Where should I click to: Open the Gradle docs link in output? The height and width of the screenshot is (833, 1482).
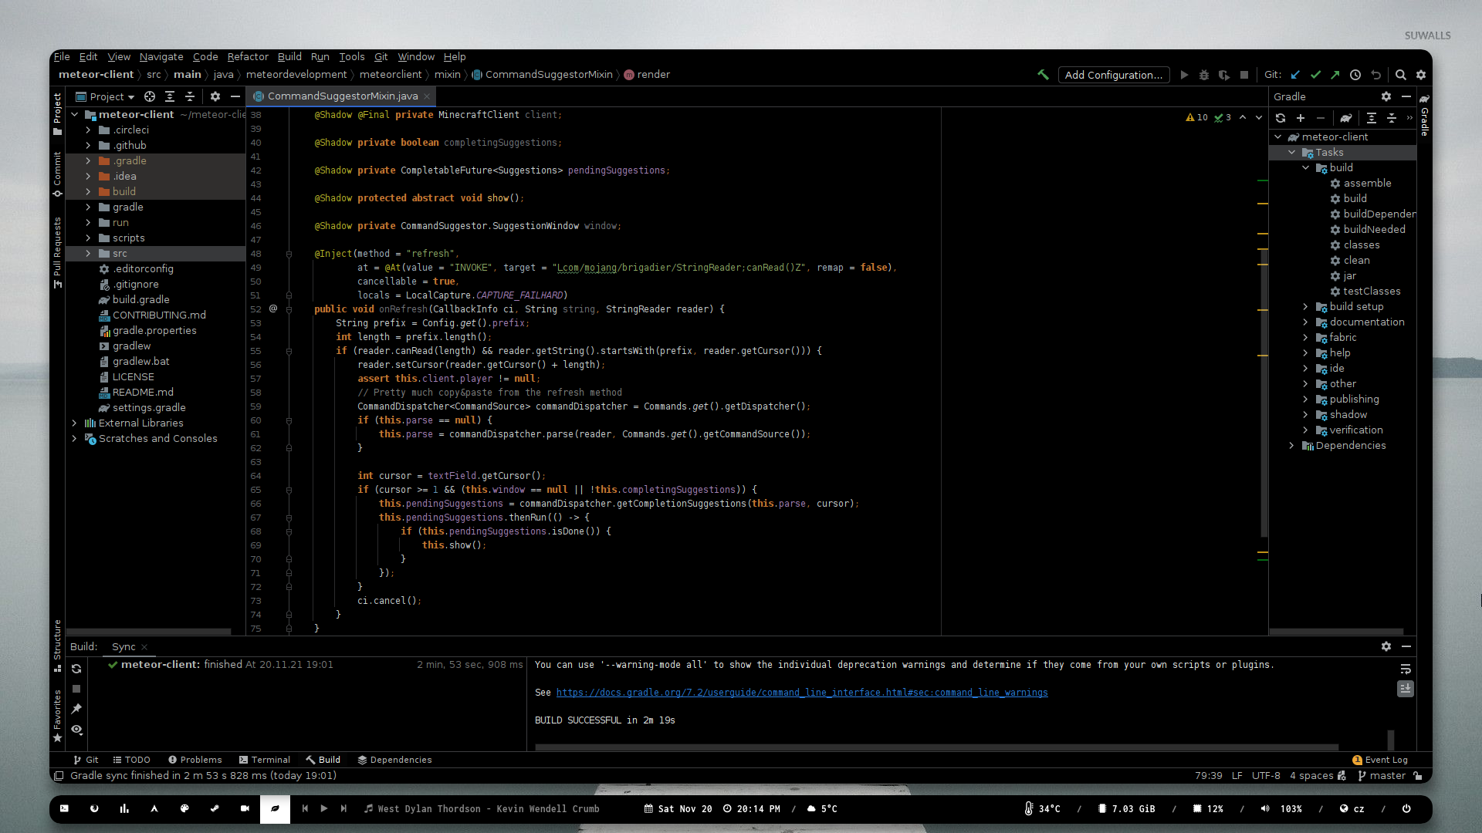tap(801, 693)
